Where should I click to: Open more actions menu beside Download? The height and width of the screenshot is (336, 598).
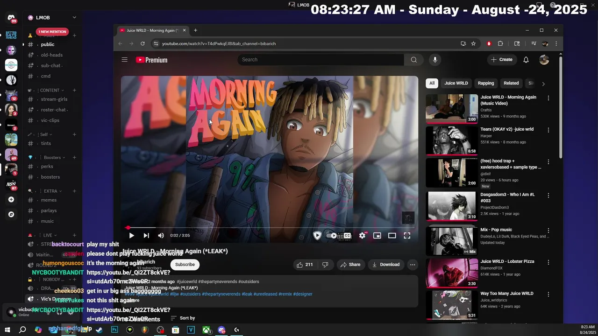click(x=413, y=265)
